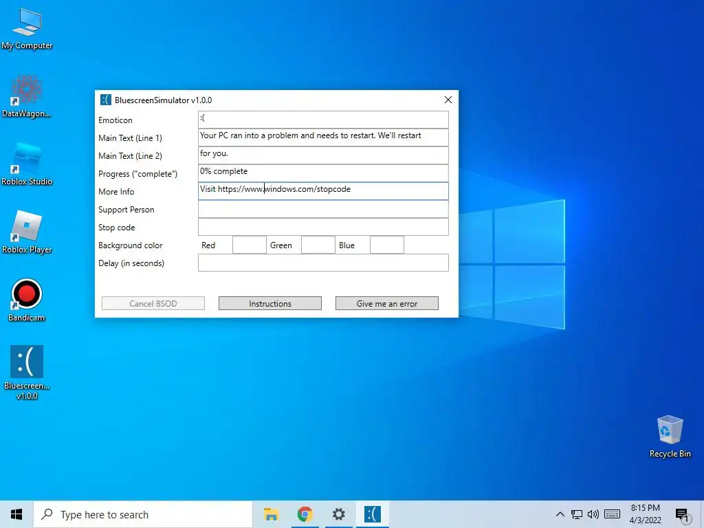Click the disabled Cancel BSOD button
704x528 pixels.
(x=153, y=303)
